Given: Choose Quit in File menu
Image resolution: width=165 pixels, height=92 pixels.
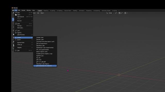Looking at the screenshot, I should click(23, 50).
